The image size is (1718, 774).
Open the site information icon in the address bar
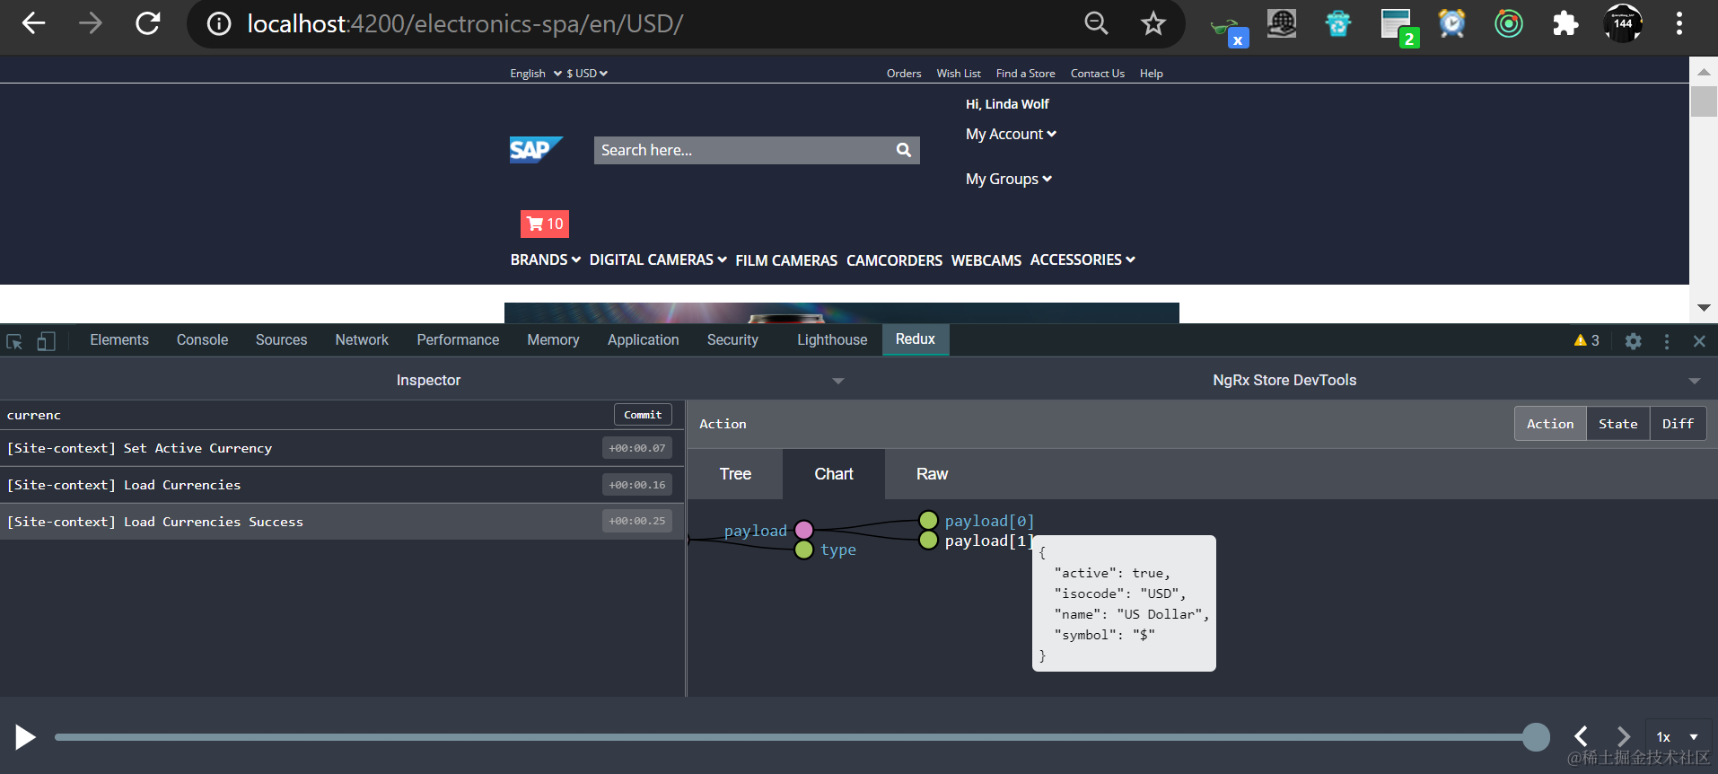(219, 23)
